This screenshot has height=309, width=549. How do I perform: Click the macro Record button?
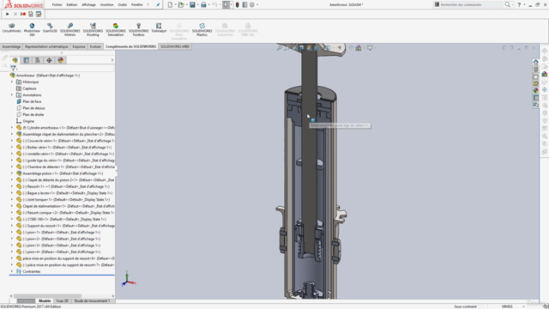23,14
